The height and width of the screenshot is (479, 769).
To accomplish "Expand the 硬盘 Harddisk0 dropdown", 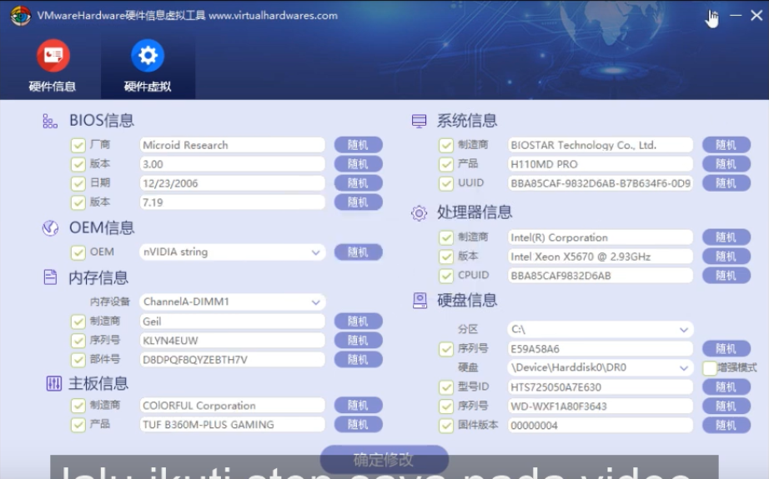I will [x=601, y=368].
